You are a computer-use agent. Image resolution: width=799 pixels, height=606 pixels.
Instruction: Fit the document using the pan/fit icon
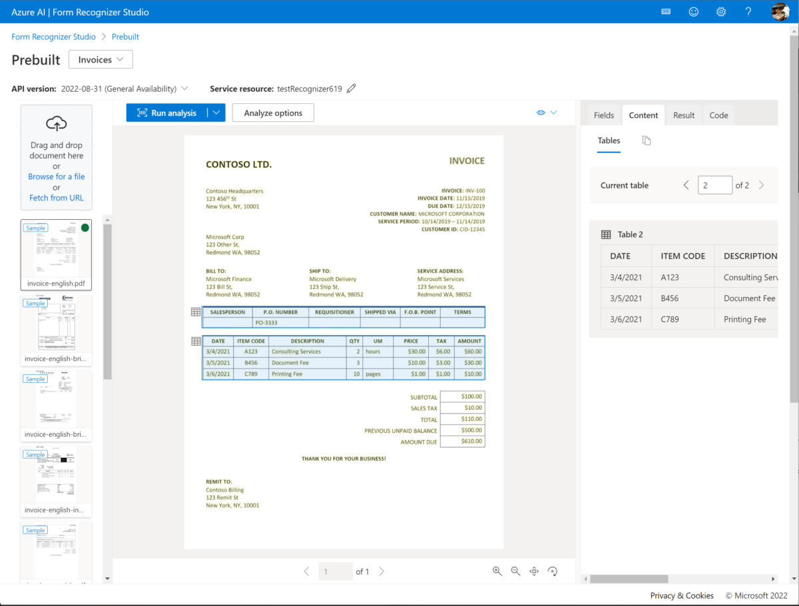tap(533, 571)
